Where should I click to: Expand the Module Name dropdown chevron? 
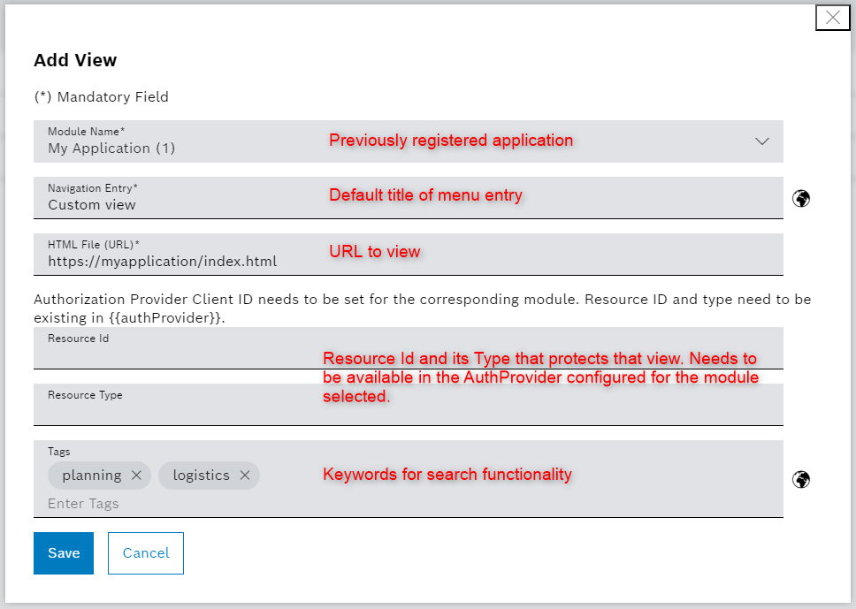(762, 141)
